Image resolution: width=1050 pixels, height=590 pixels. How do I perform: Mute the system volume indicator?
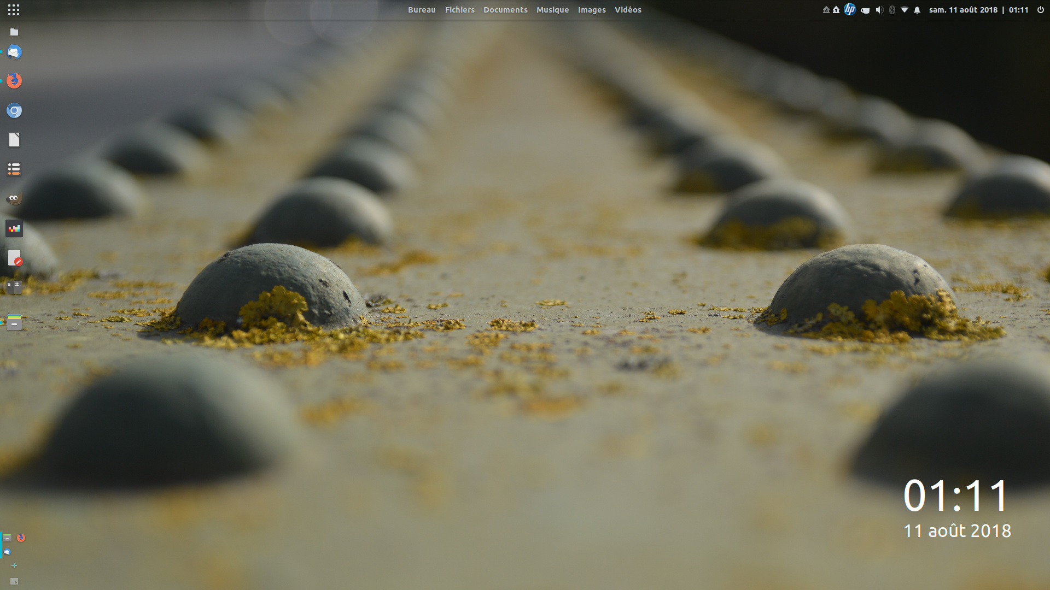879,9
